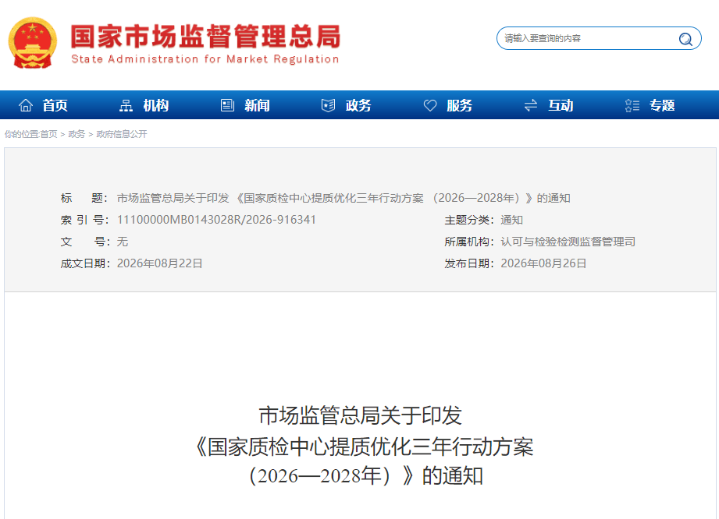719x519 pixels.
Task: Click the heading line 市场监管总局关于印发
Action: [360, 415]
